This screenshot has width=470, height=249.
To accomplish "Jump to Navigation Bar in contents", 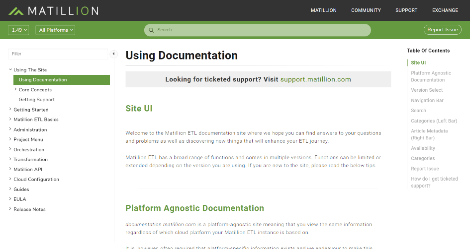I will tap(427, 100).
